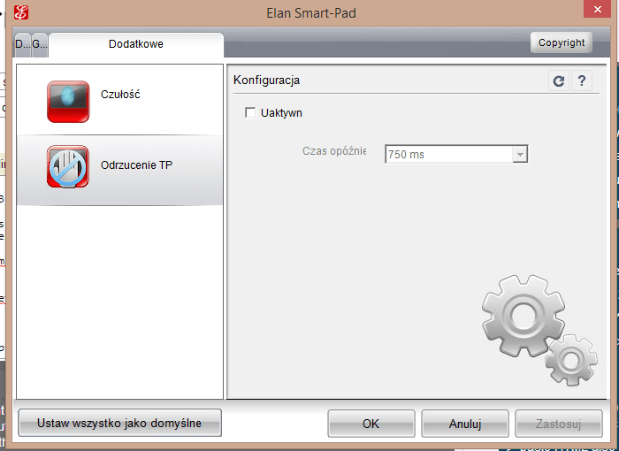Image resolution: width=619 pixels, height=451 pixels.
Task: Switch to the G... tab
Action: point(40,44)
